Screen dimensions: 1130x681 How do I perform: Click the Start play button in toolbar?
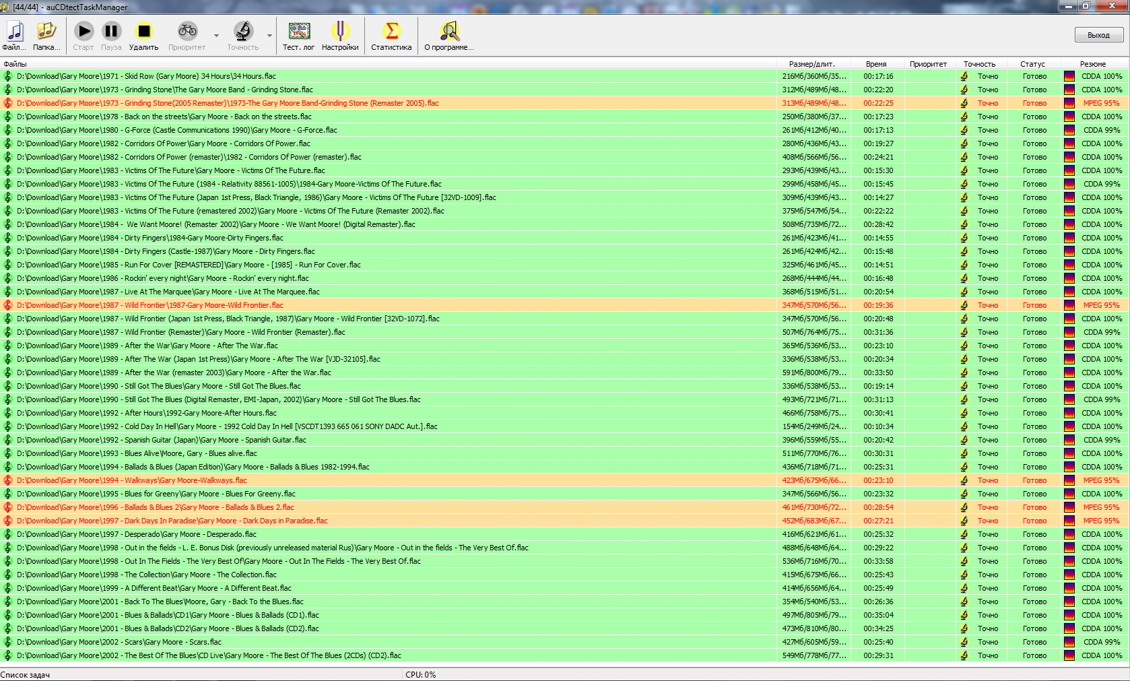[x=84, y=31]
